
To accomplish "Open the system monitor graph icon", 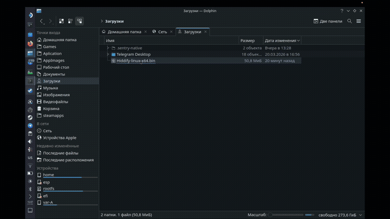I will pyautogui.click(x=30, y=72).
